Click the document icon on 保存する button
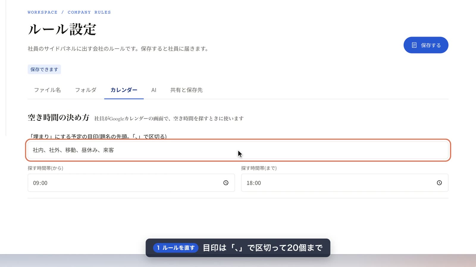The image size is (476, 267). click(x=414, y=45)
